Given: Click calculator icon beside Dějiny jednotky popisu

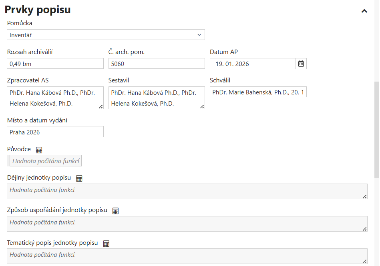Looking at the screenshot, I should tap(79, 178).
